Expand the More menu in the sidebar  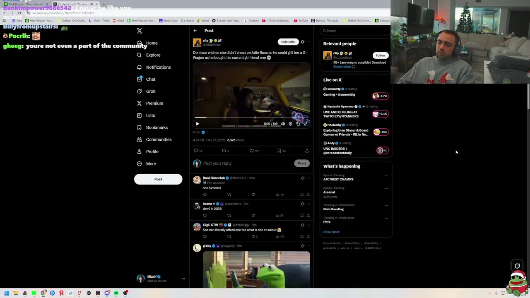146,163
